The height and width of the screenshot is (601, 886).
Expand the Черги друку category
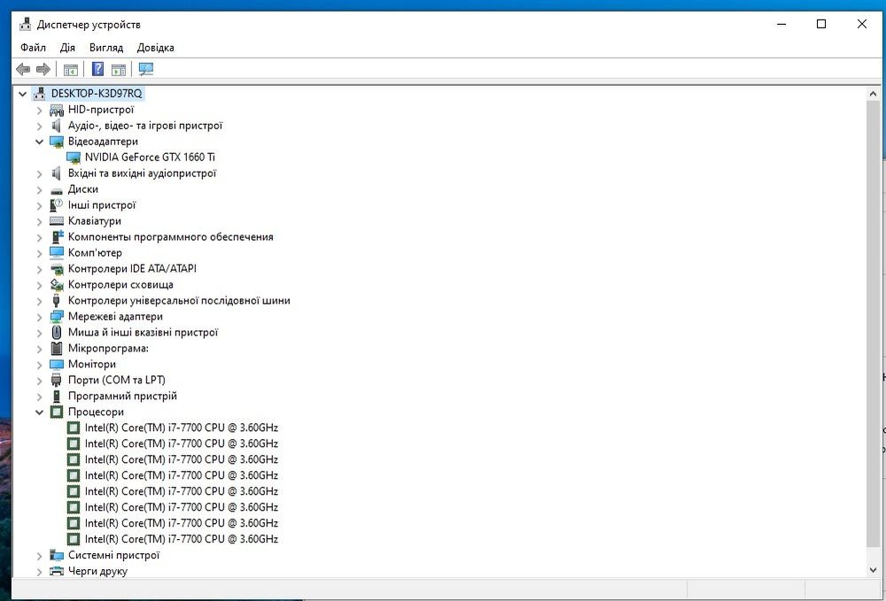[x=40, y=571]
